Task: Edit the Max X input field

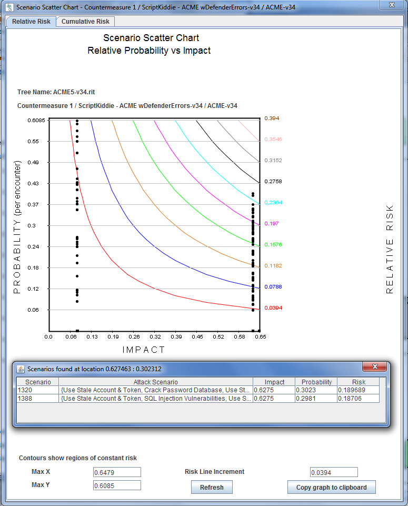Action: (117, 472)
